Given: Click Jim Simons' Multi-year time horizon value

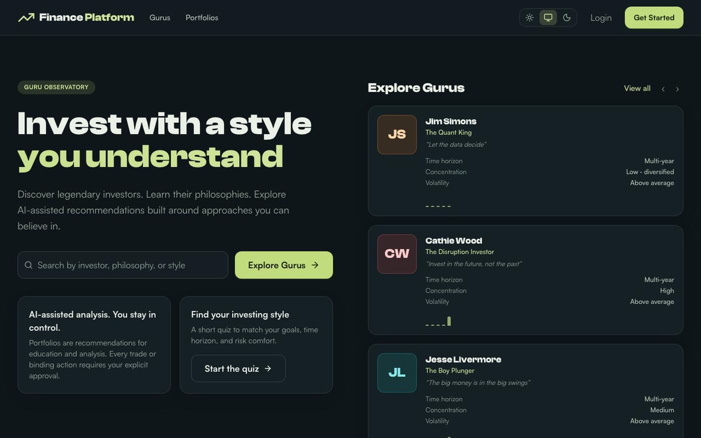Looking at the screenshot, I should point(659,161).
